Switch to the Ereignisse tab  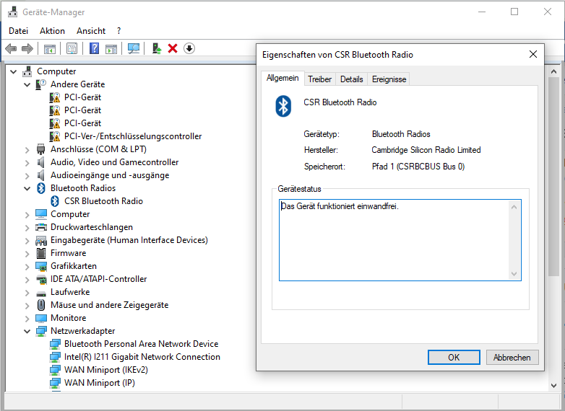[389, 79]
